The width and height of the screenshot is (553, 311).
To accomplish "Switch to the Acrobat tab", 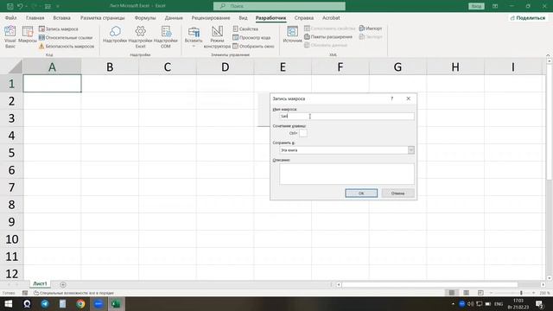I will pyautogui.click(x=331, y=17).
